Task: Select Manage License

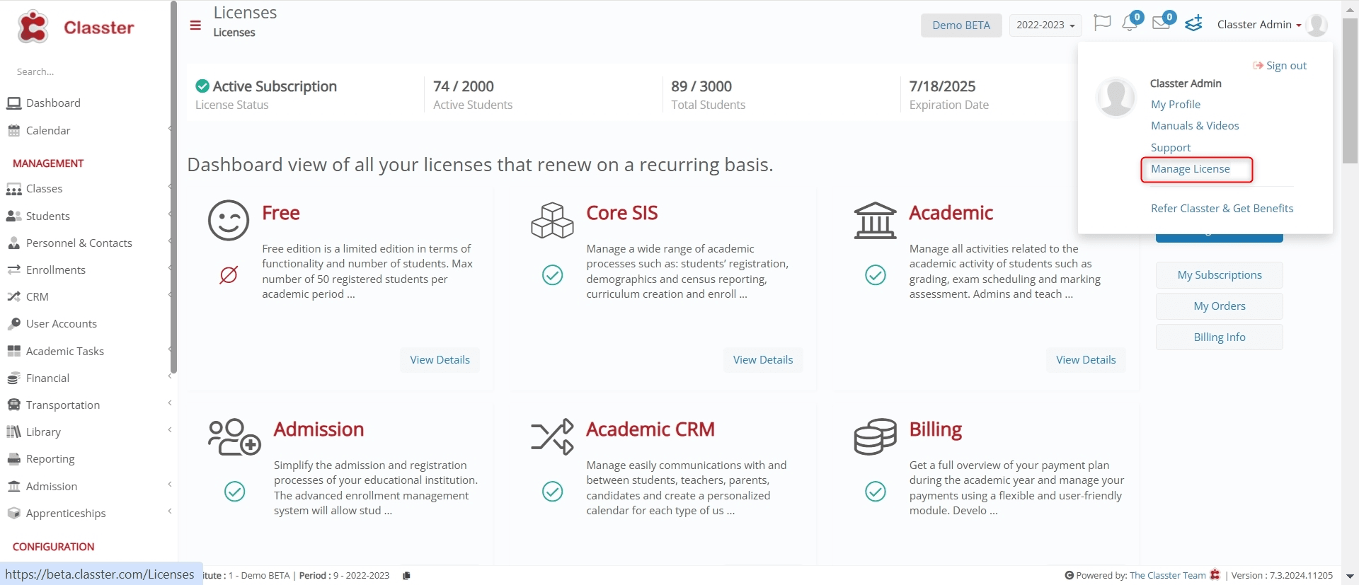Action: [x=1191, y=169]
